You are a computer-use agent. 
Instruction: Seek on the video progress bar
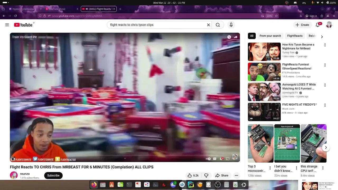tap(125, 155)
